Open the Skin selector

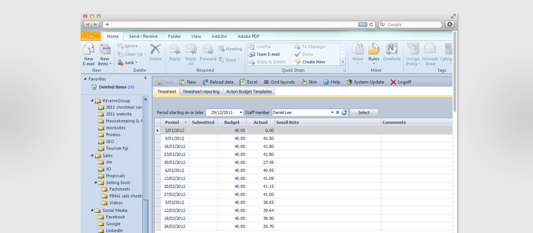pos(309,82)
